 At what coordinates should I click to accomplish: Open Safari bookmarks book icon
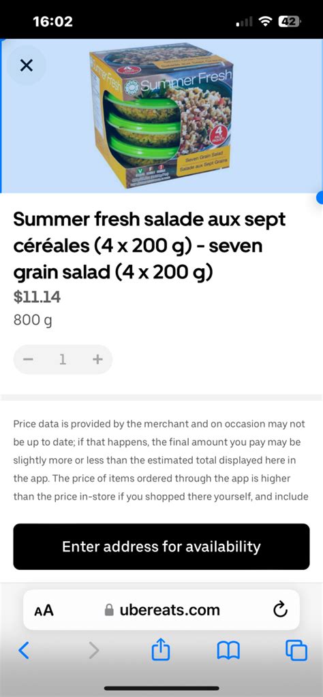[x=228, y=651]
